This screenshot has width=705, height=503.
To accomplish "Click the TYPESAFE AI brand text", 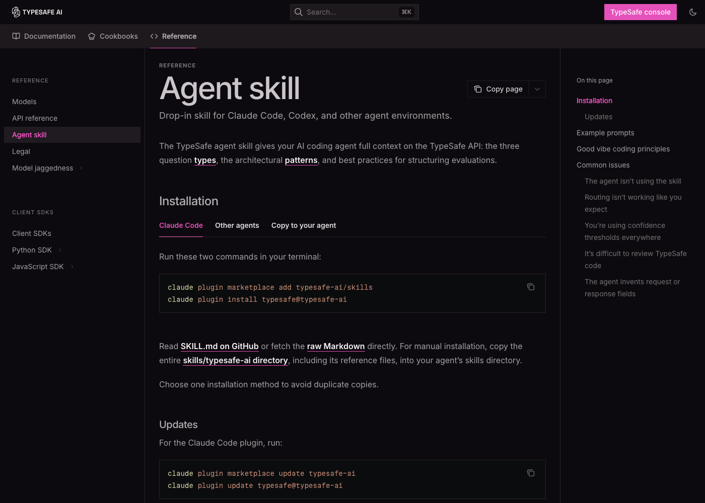I will point(42,12).
